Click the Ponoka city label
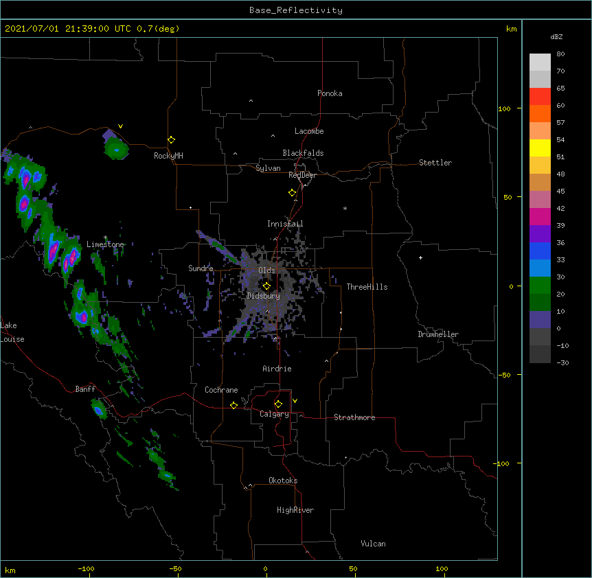 330,93
